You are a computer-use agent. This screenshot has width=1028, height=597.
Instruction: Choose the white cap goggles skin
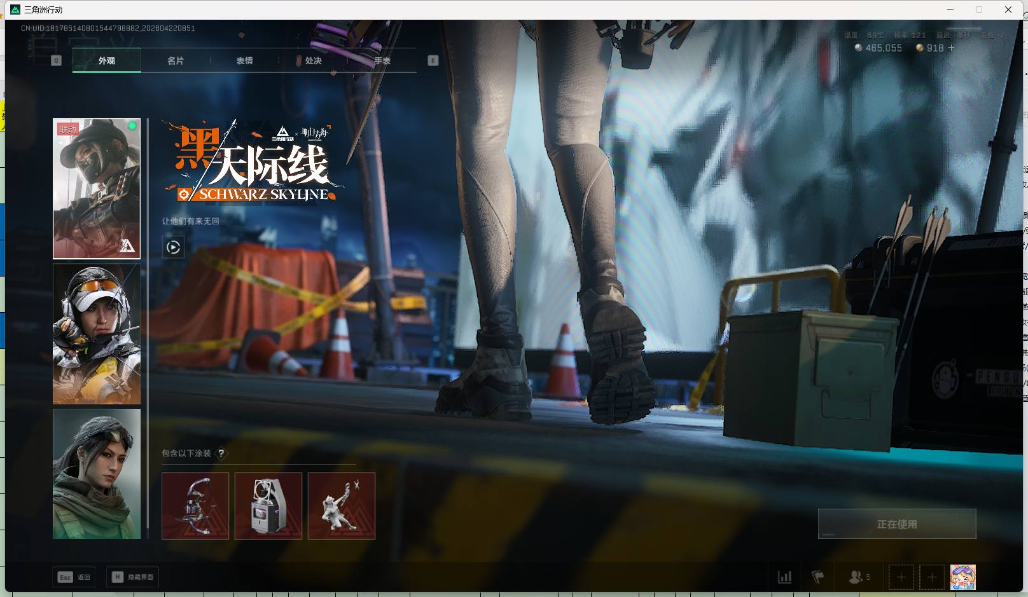pyautogui.click(x=97, y=334)
